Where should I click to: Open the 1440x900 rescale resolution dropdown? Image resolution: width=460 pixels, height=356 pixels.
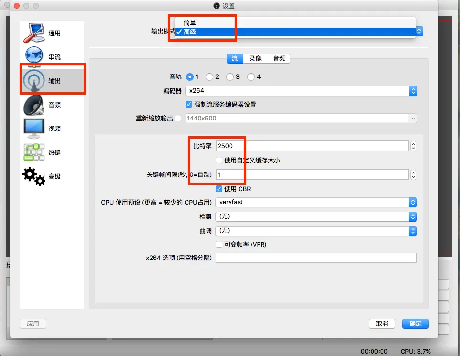(301, 118)
